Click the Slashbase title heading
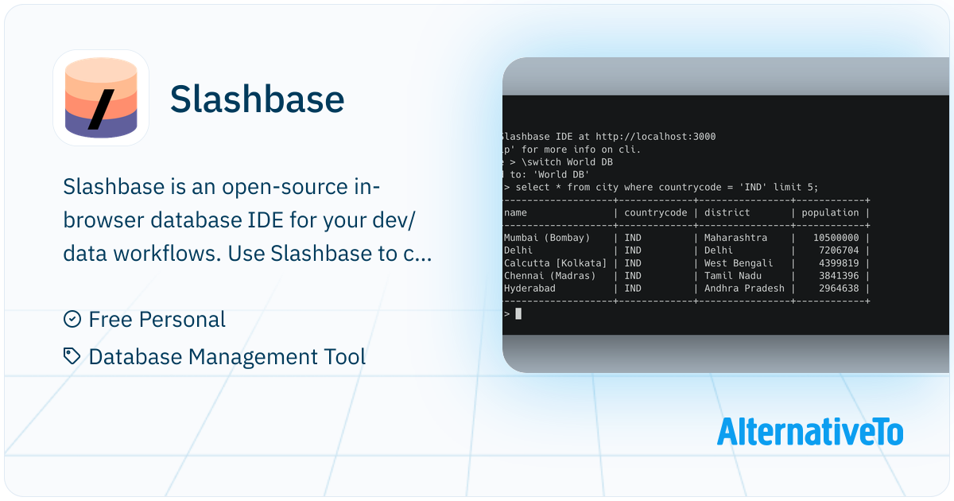The height and width of the screenshot is (501, 954). [257, 99]
